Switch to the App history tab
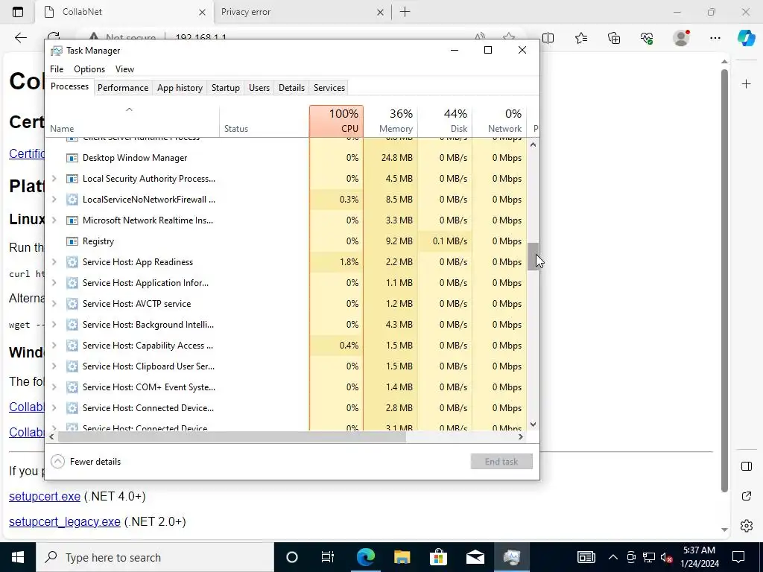This screenshot has height=572, width=763. click(x=180, y=88)
